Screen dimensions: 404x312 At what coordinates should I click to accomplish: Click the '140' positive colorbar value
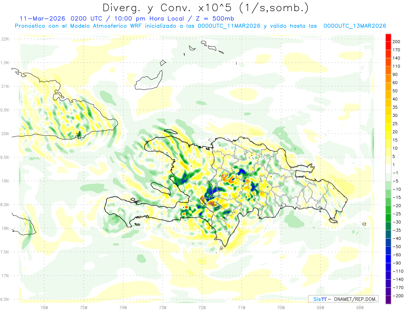point(396,58)
